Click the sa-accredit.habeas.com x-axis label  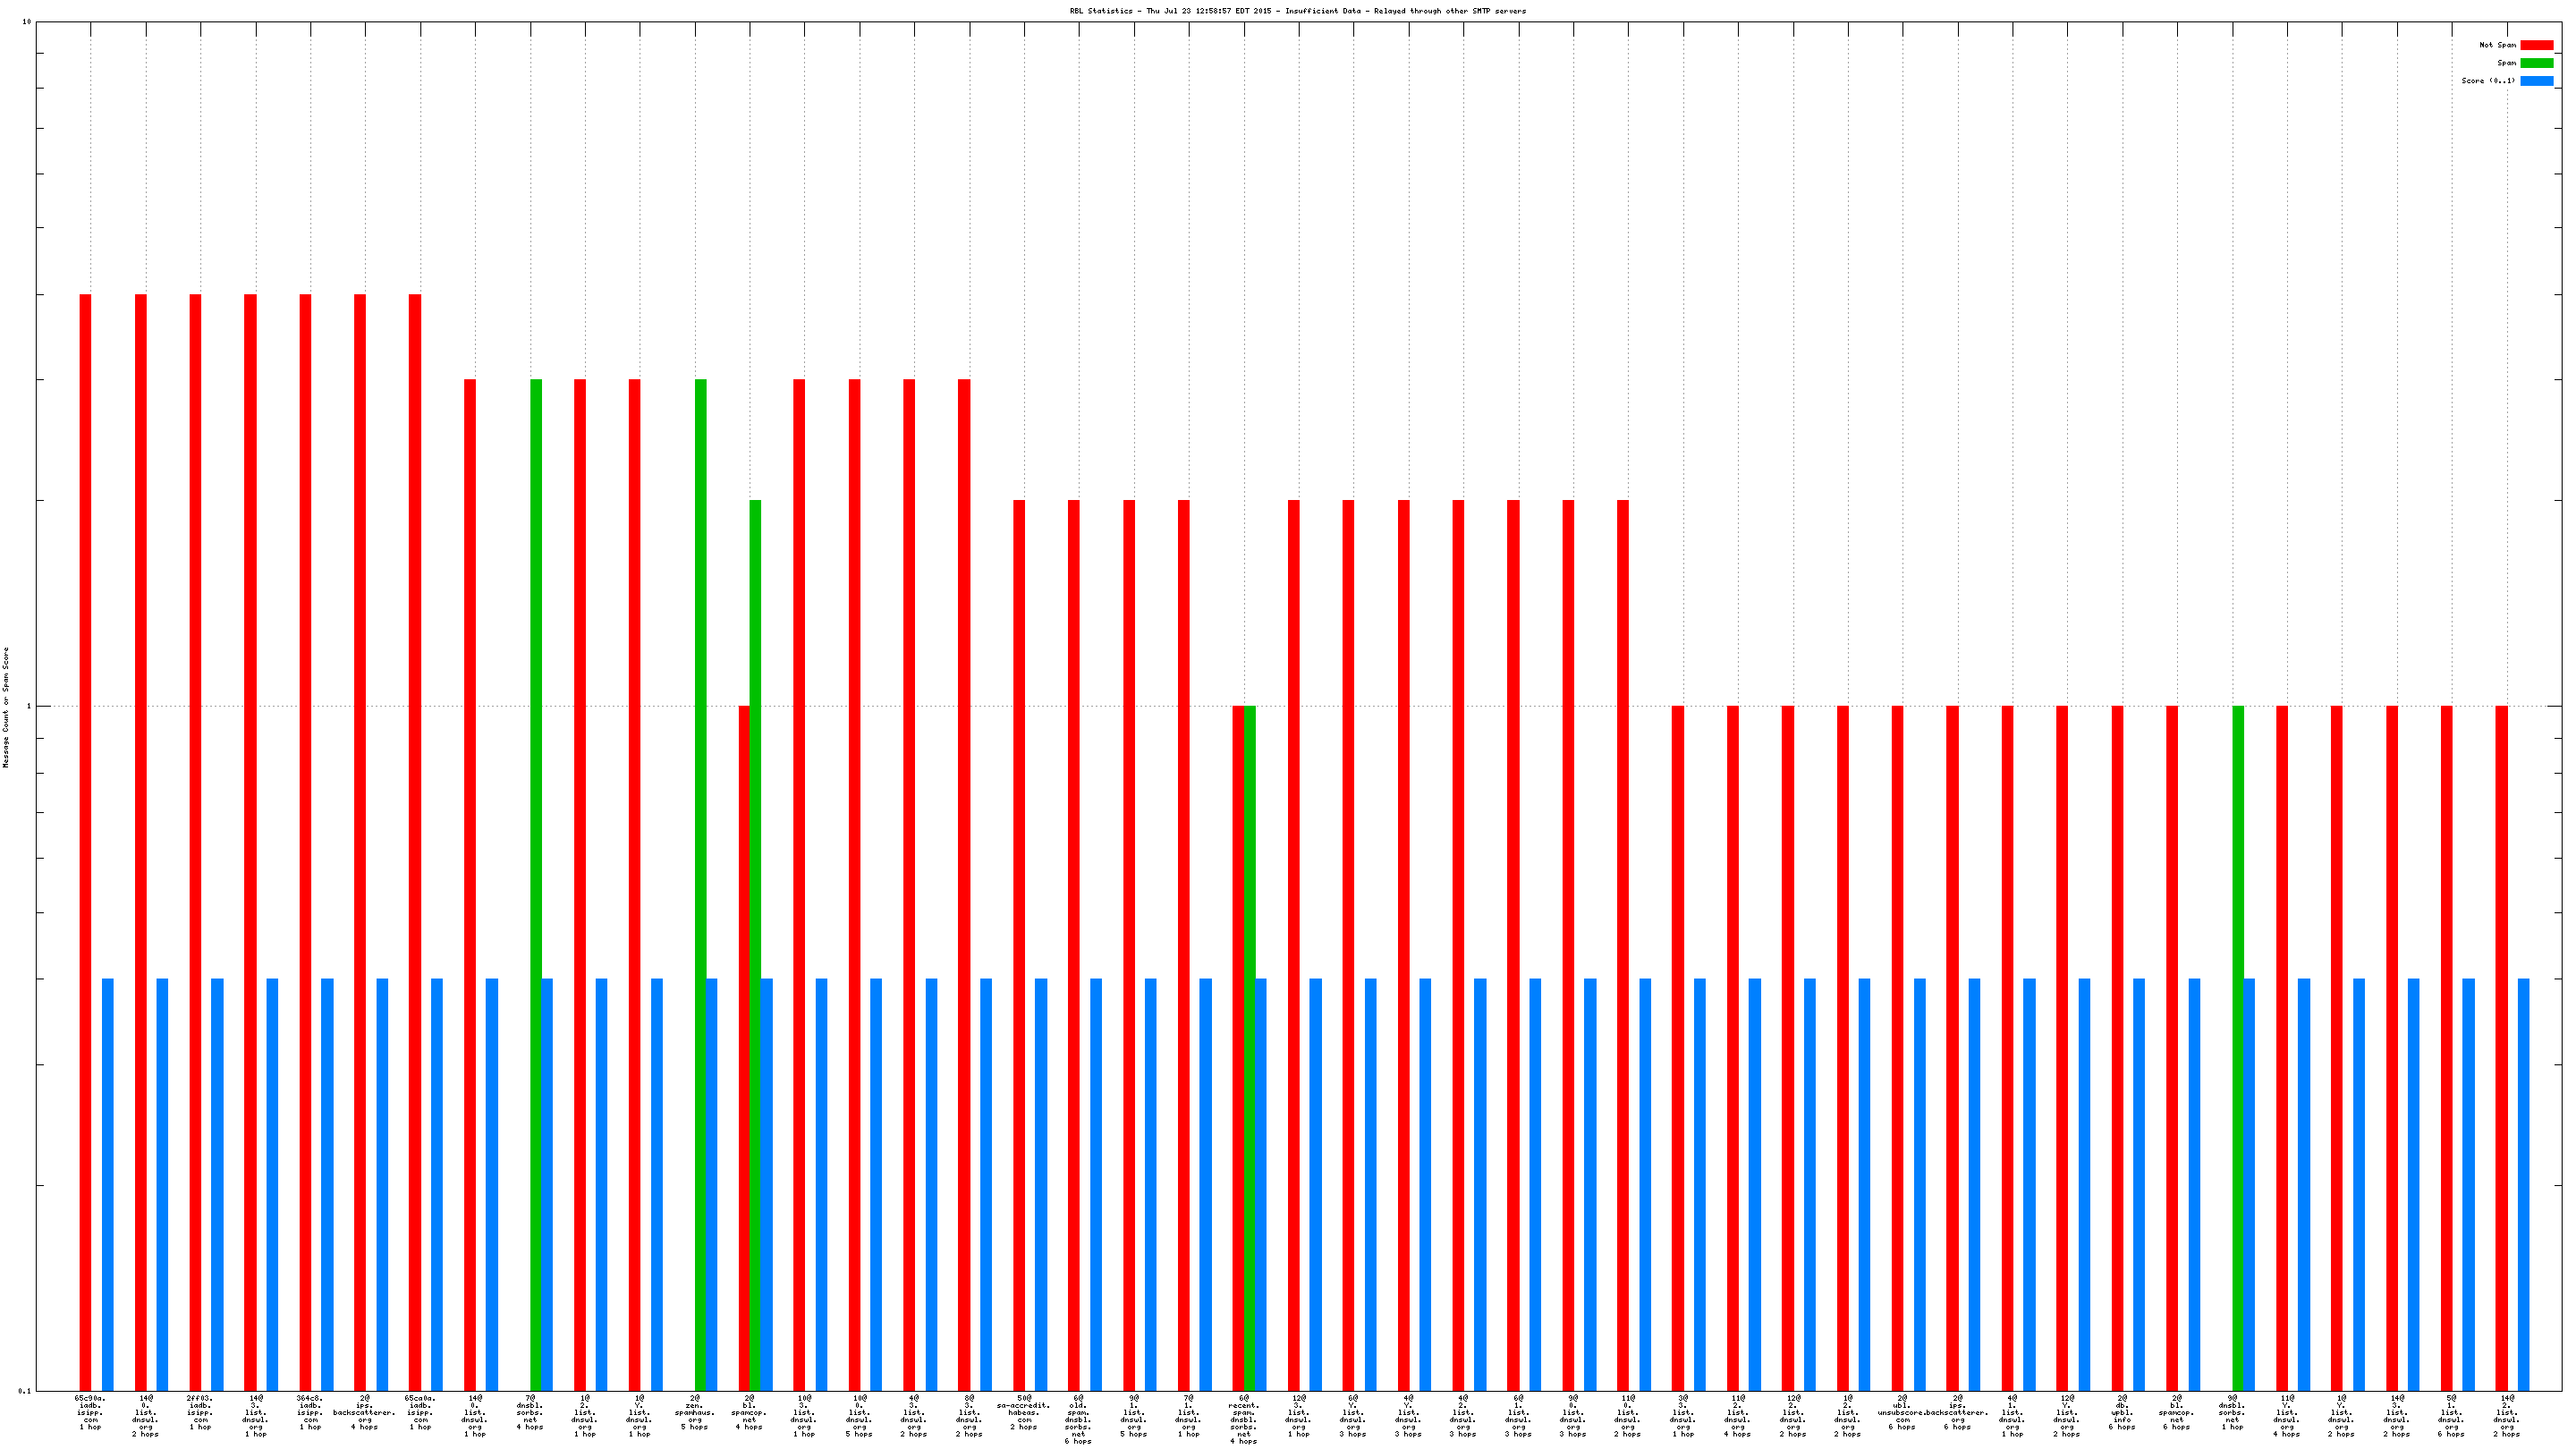tap(1023, 1412)
